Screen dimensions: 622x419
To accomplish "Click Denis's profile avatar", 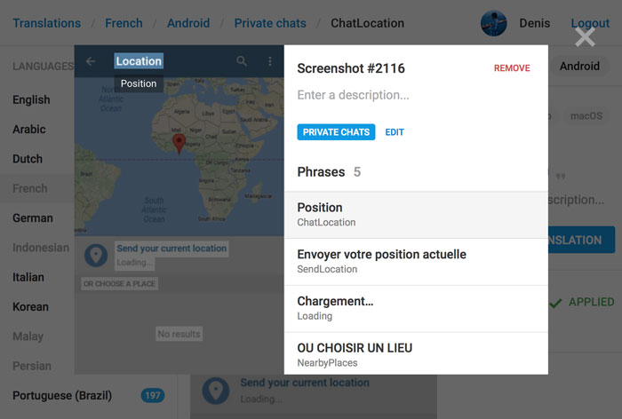I will point(494,23).
